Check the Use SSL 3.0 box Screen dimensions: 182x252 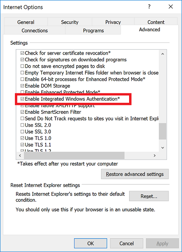[22, 132]
